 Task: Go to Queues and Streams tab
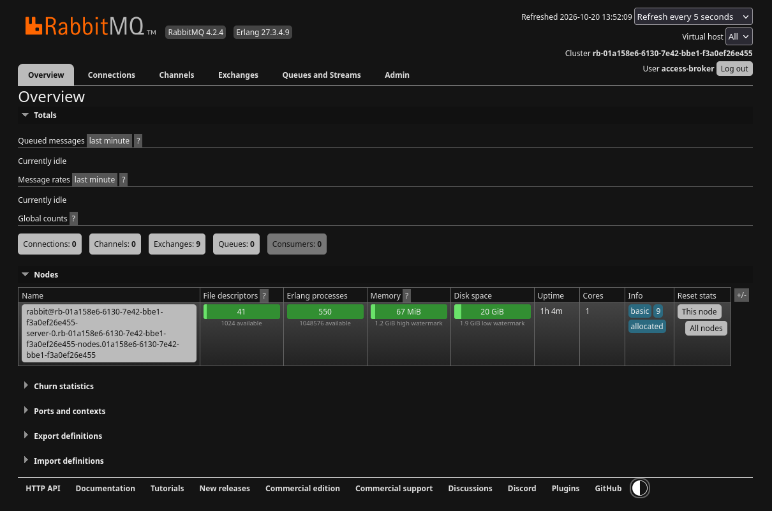[322, 75]
